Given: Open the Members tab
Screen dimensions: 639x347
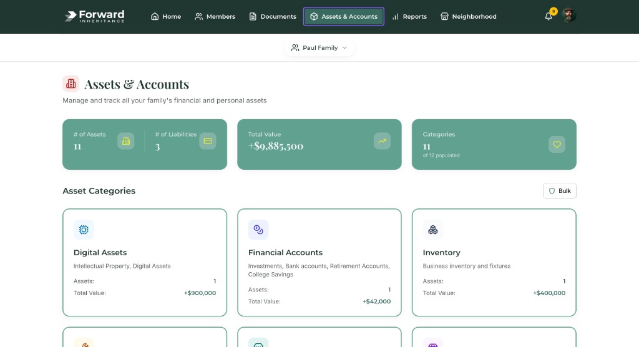Looking at the screenshot, I should [215, 16].
